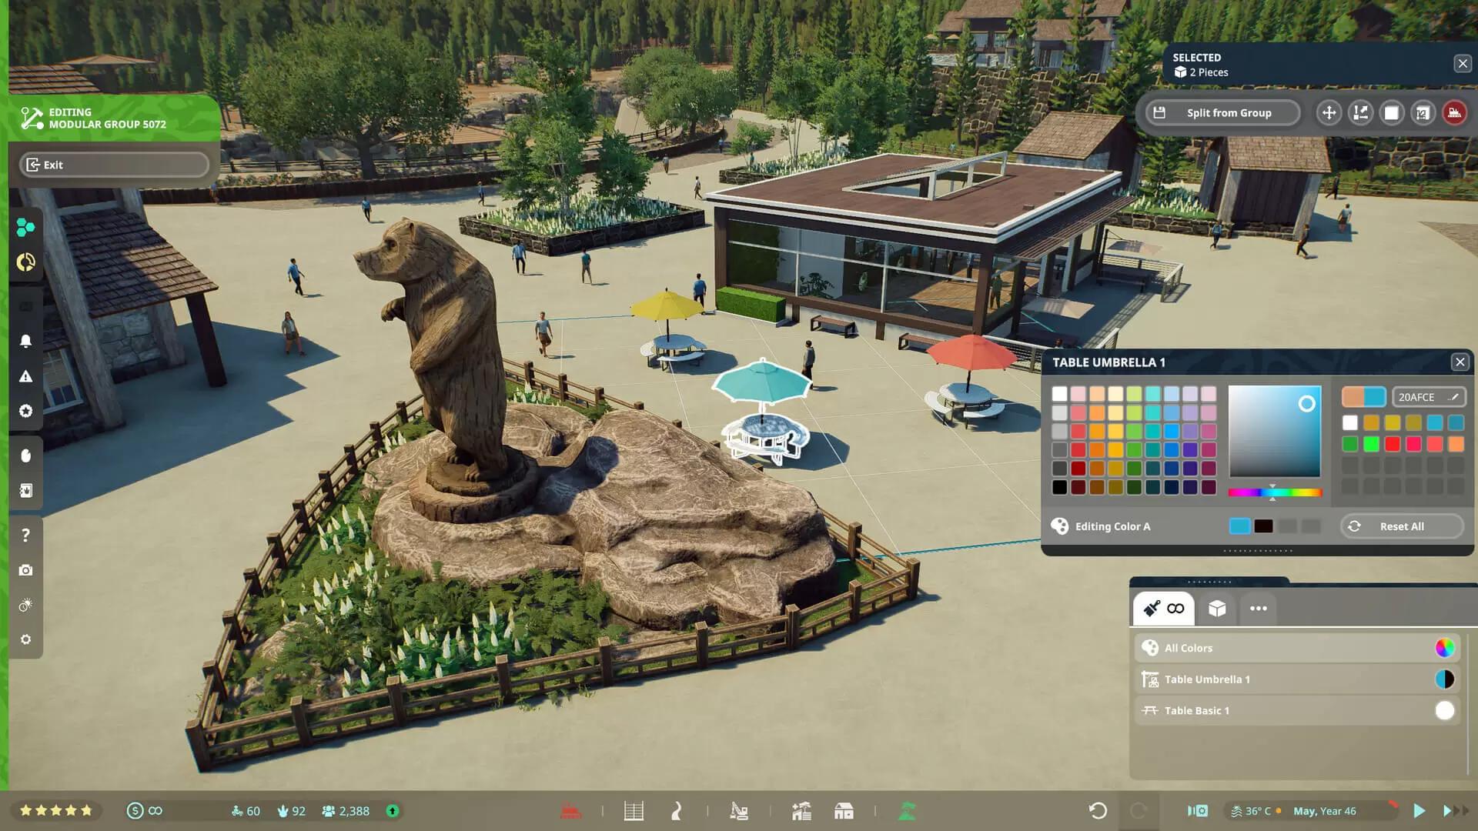The width and height of the screenshot is (1478, 831).
Task: Play game at normal speed
Action: pos(1419,811)
